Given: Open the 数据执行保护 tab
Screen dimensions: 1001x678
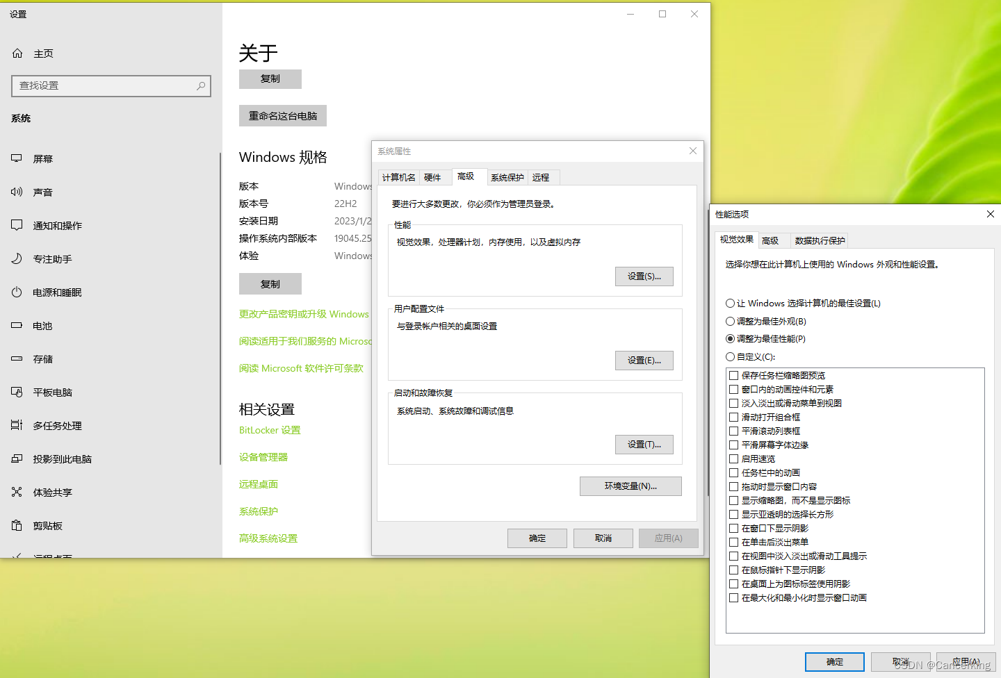Looking at the screenshot, I should coord(819,240).
